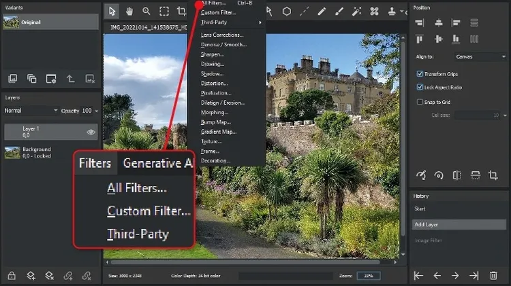The image size is (511, 286).
Task: Choose Sharpen... from the Filters menu
Action: click(x=213, y=54)
